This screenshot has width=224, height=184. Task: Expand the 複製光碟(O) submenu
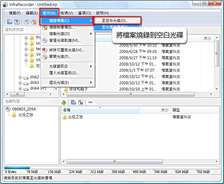68,34
